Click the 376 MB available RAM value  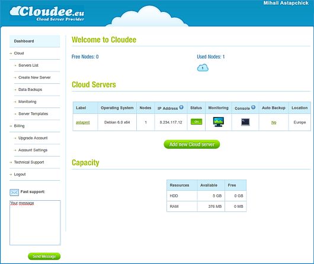click(x=215, y=207)
